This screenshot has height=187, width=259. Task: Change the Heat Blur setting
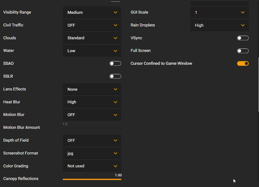click(x=92, y=102)
